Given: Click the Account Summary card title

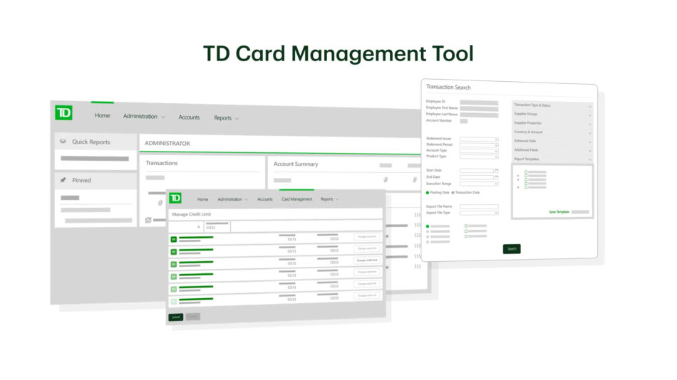Looking at the screenshot, I should pos(296,164).
